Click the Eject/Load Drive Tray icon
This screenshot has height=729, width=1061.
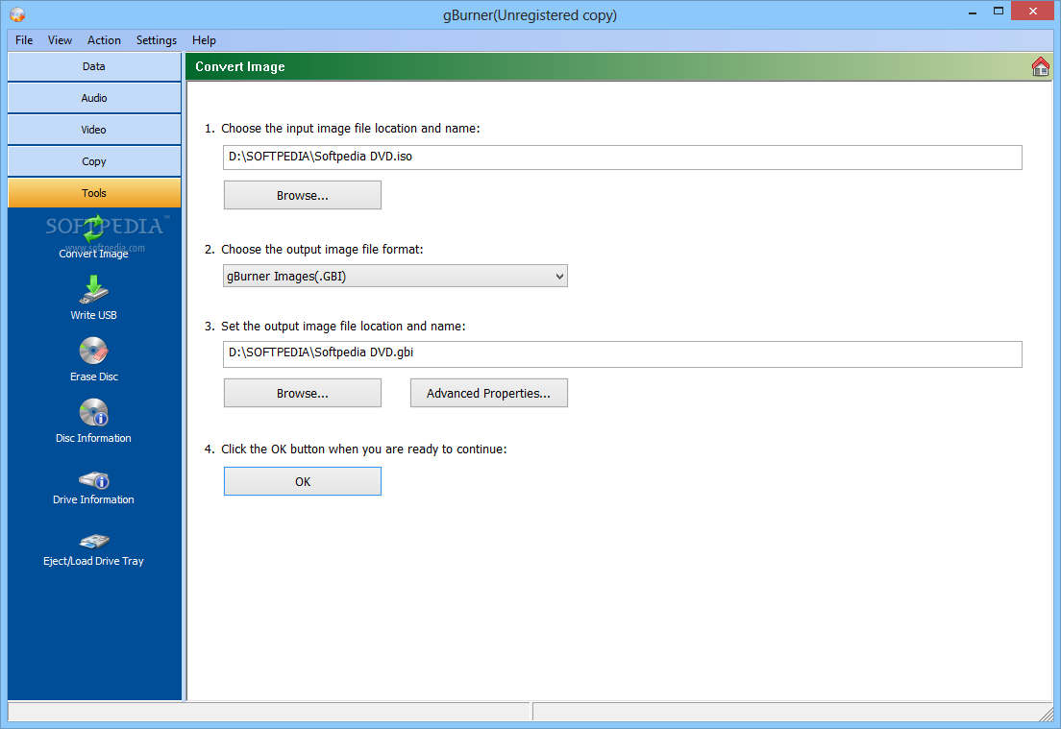click(94, 541)
